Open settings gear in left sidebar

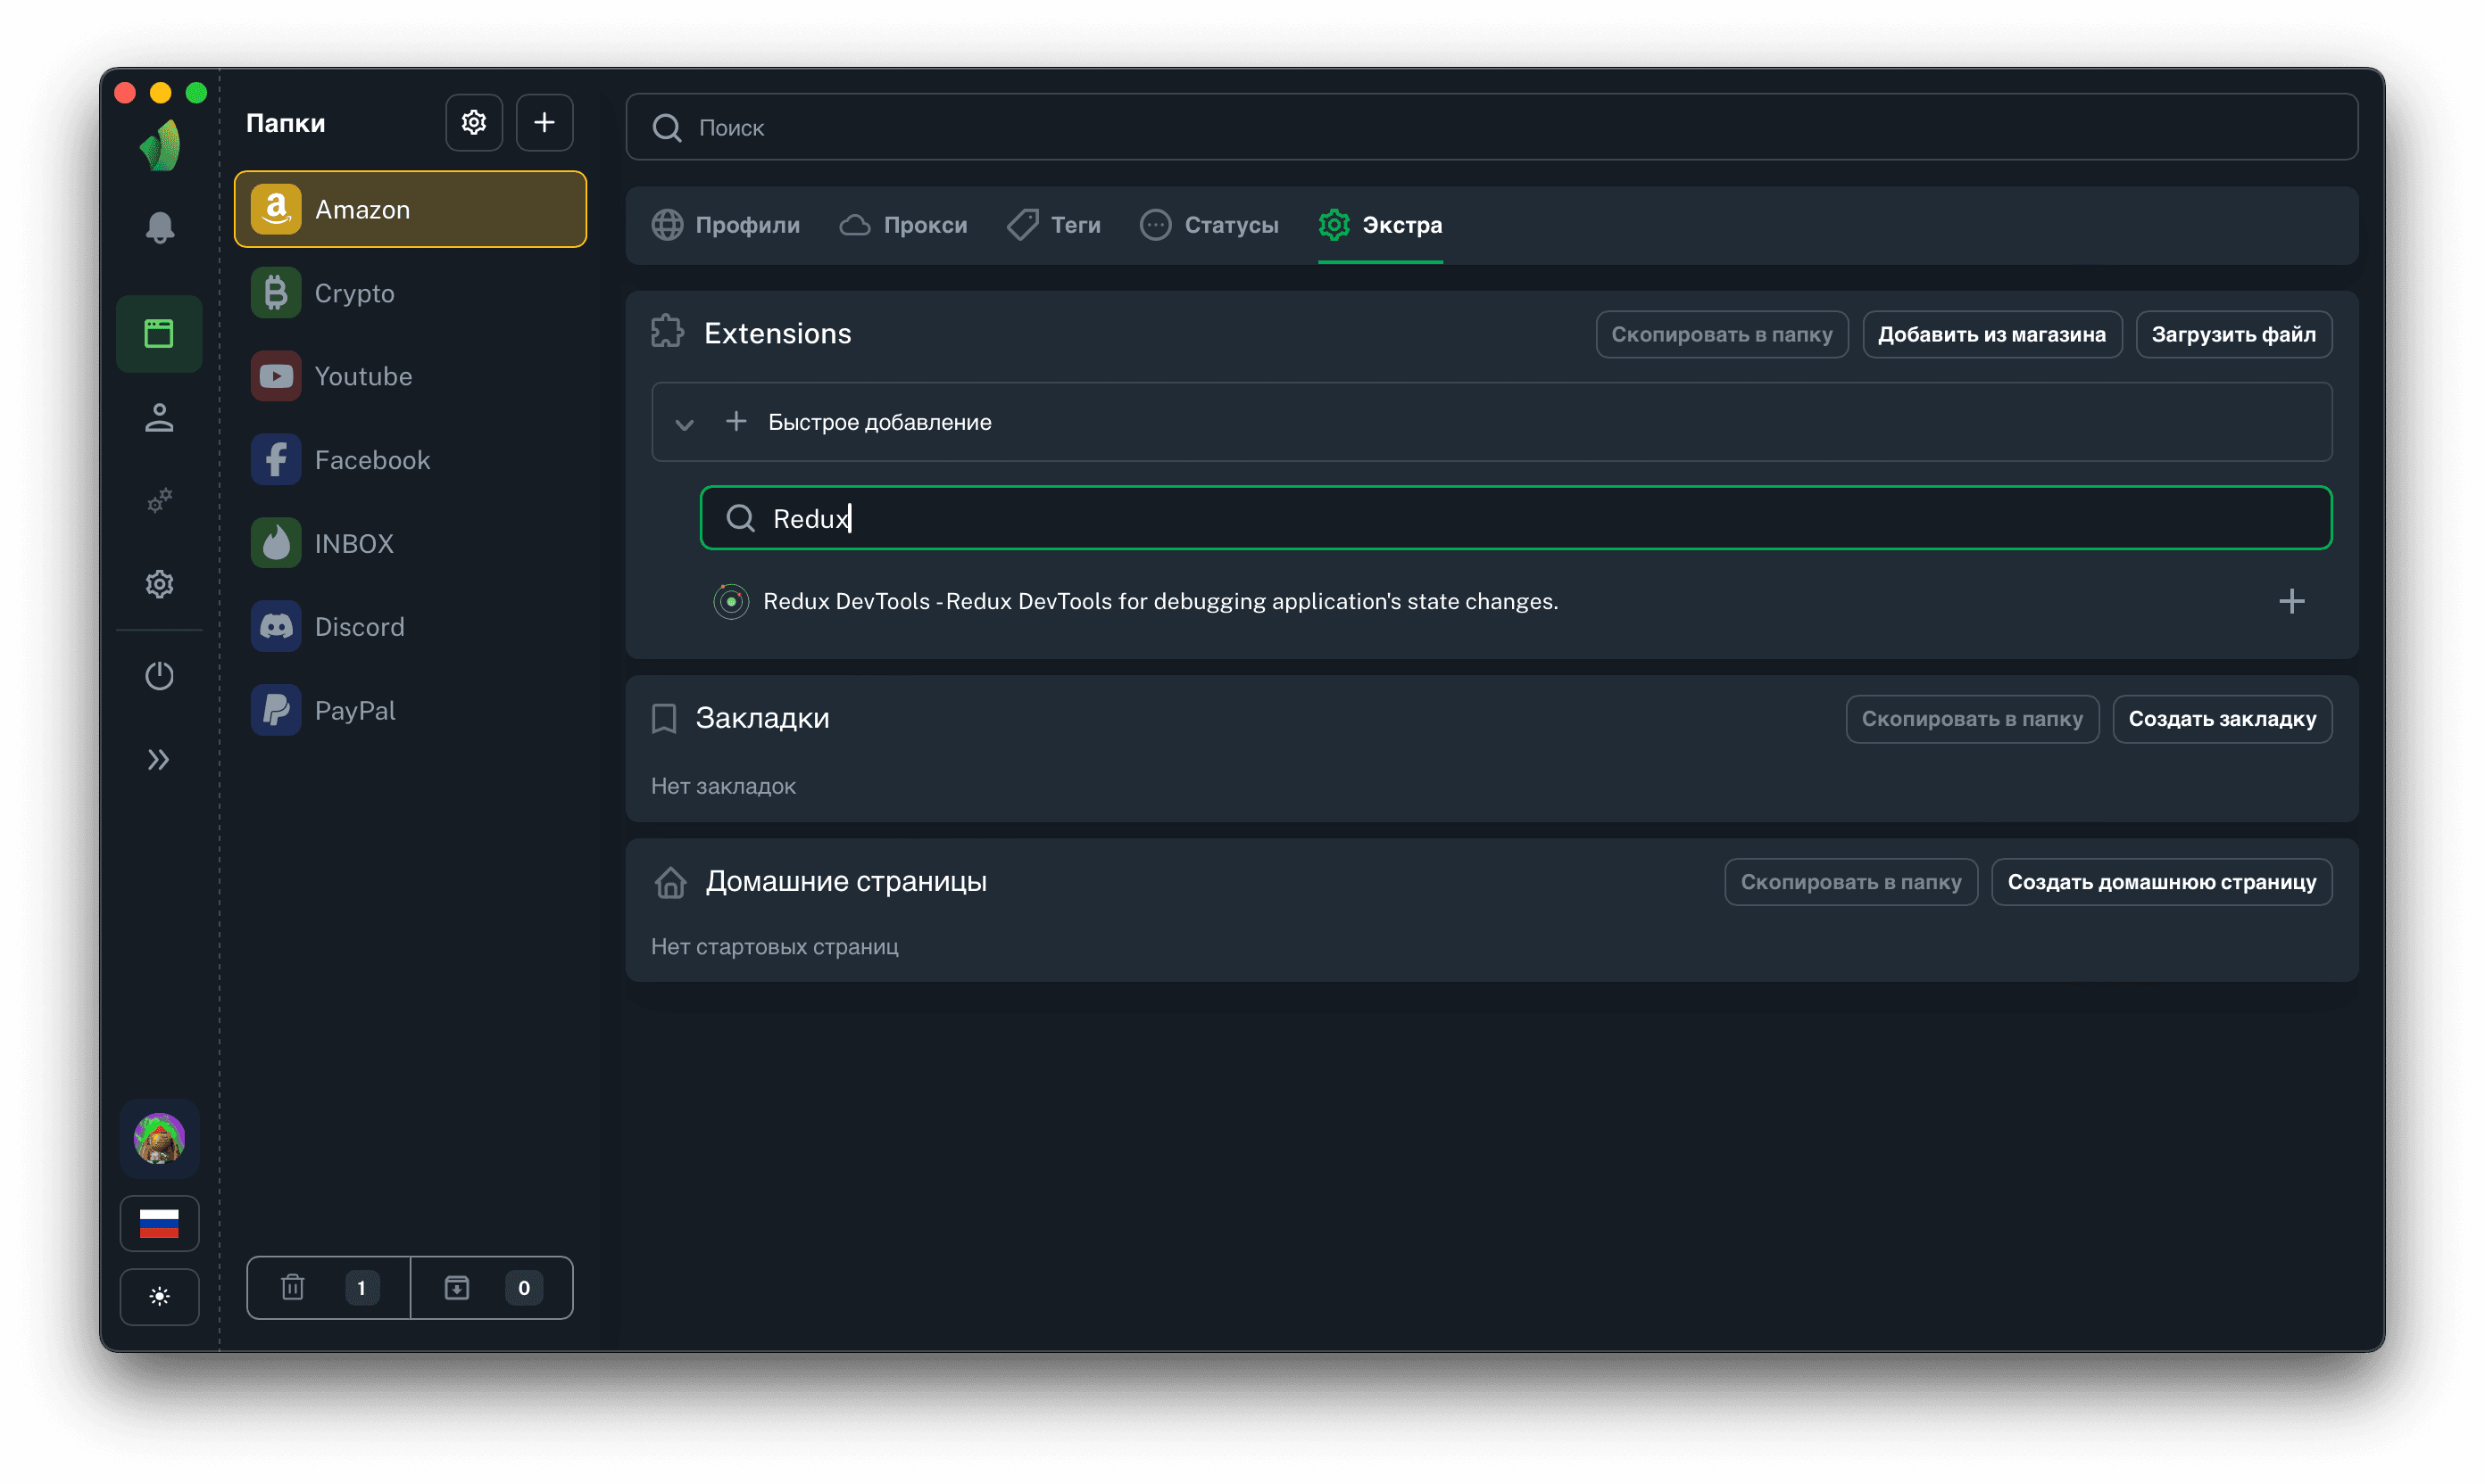click(159, 584)
